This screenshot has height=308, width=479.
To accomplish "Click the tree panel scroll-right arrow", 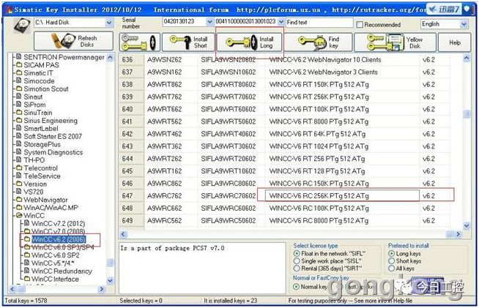I will pyautogui.click(x=102, y=289).
